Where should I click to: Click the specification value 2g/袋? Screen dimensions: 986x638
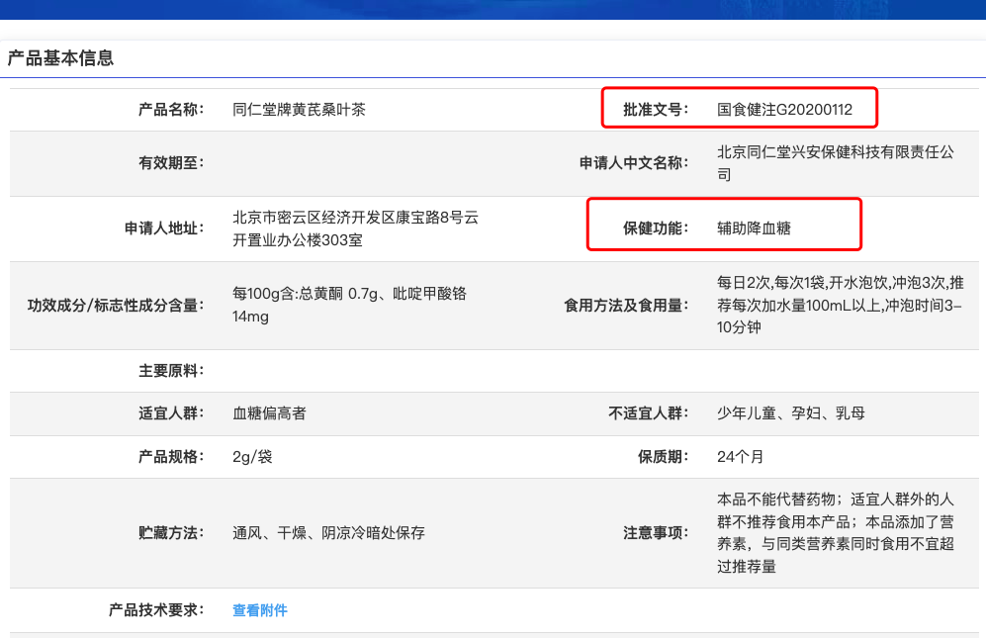tap(252, 457)
